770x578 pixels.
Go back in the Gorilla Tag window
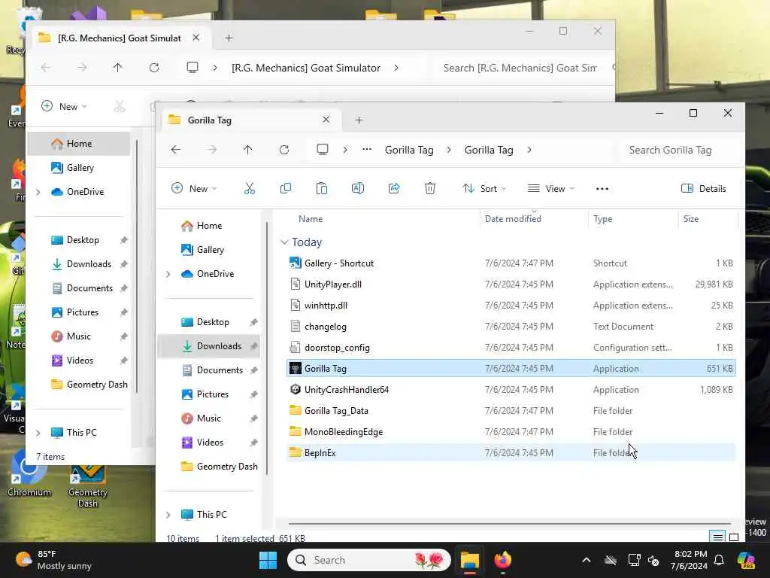point(176,150)
